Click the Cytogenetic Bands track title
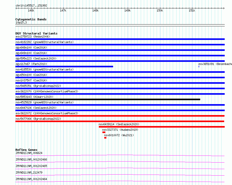This screenshot has height=185, width=232. [31, 19]
